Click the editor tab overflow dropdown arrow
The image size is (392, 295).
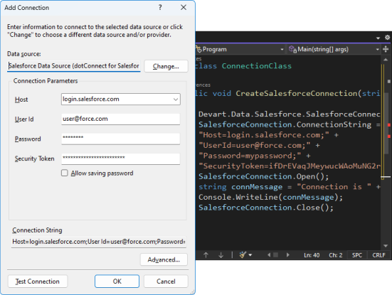click(x=378, y=38)
